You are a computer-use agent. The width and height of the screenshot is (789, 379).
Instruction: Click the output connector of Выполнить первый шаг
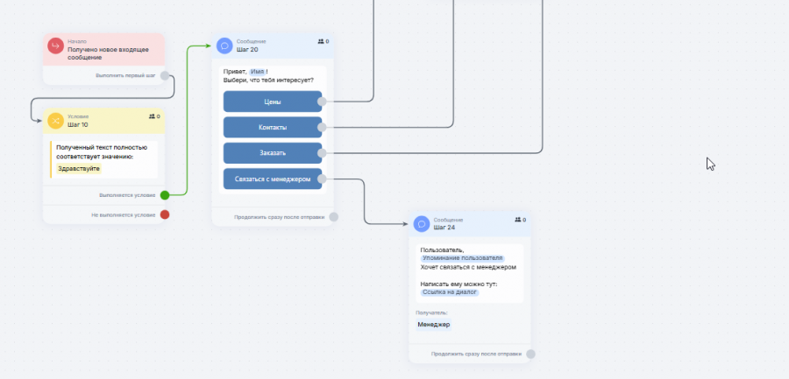coord(165,76)
